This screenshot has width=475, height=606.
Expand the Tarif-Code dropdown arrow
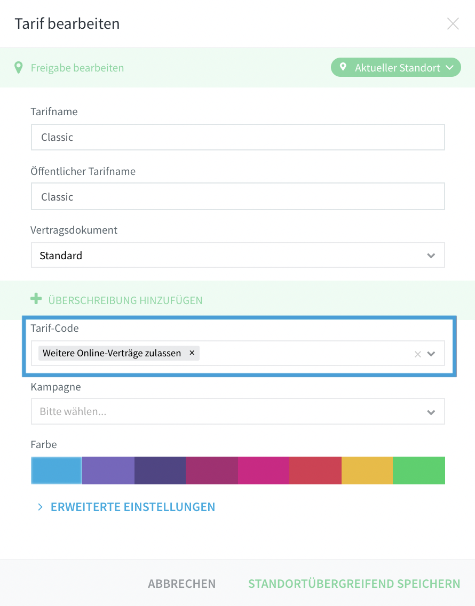coord(431,354)
